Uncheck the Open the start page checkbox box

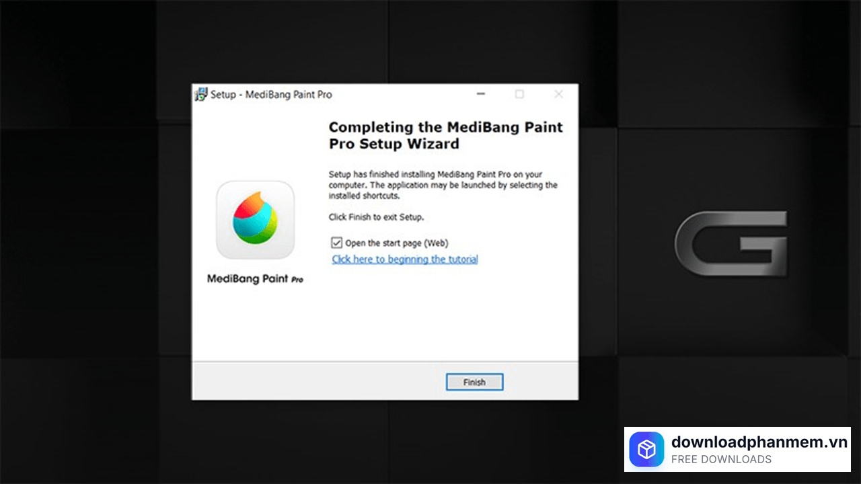click(x=337, y=243)
